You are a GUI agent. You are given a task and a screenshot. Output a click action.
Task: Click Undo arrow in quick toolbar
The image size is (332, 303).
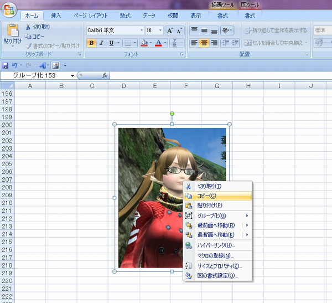(x=14, y=65)
